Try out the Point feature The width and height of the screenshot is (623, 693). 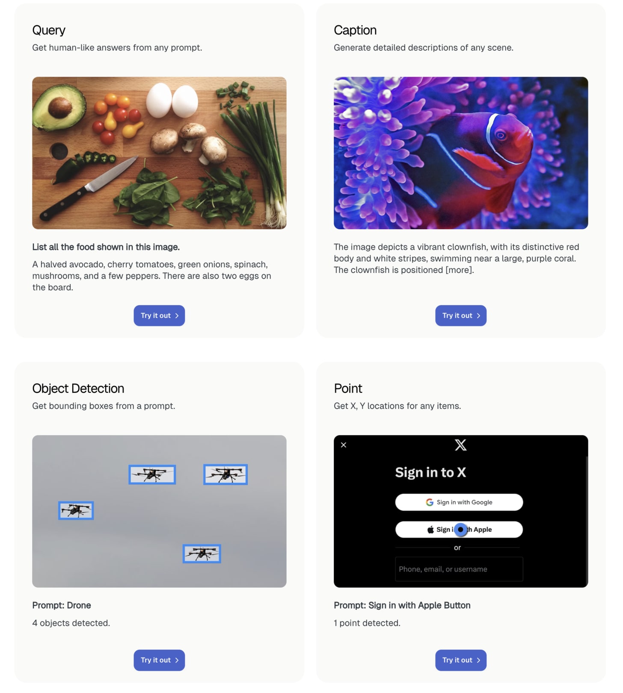pyautogui.click(x=461, y=660)
